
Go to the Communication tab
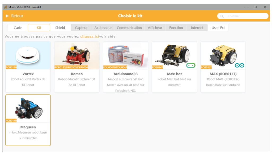(129, 28)
